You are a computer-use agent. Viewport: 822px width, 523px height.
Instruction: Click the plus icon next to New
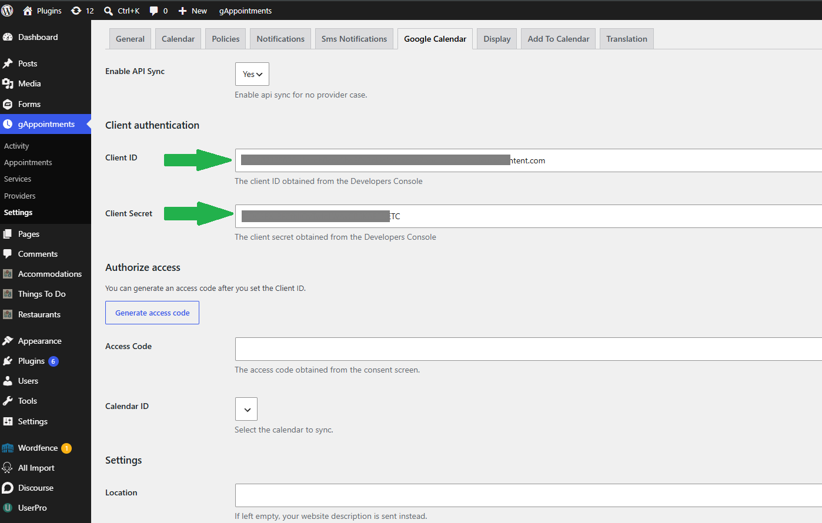[x=182, y=11]
